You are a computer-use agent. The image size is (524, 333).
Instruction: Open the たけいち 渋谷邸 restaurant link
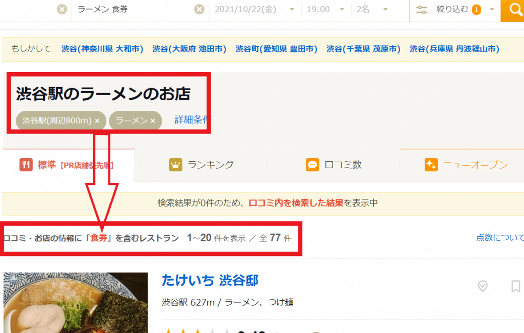[210, 280]
